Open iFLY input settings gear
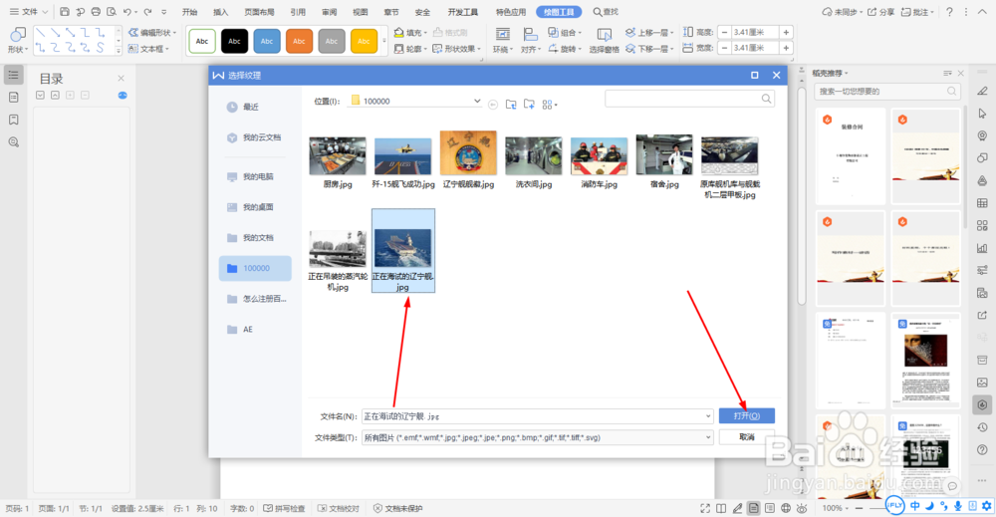 coord(986,506)
